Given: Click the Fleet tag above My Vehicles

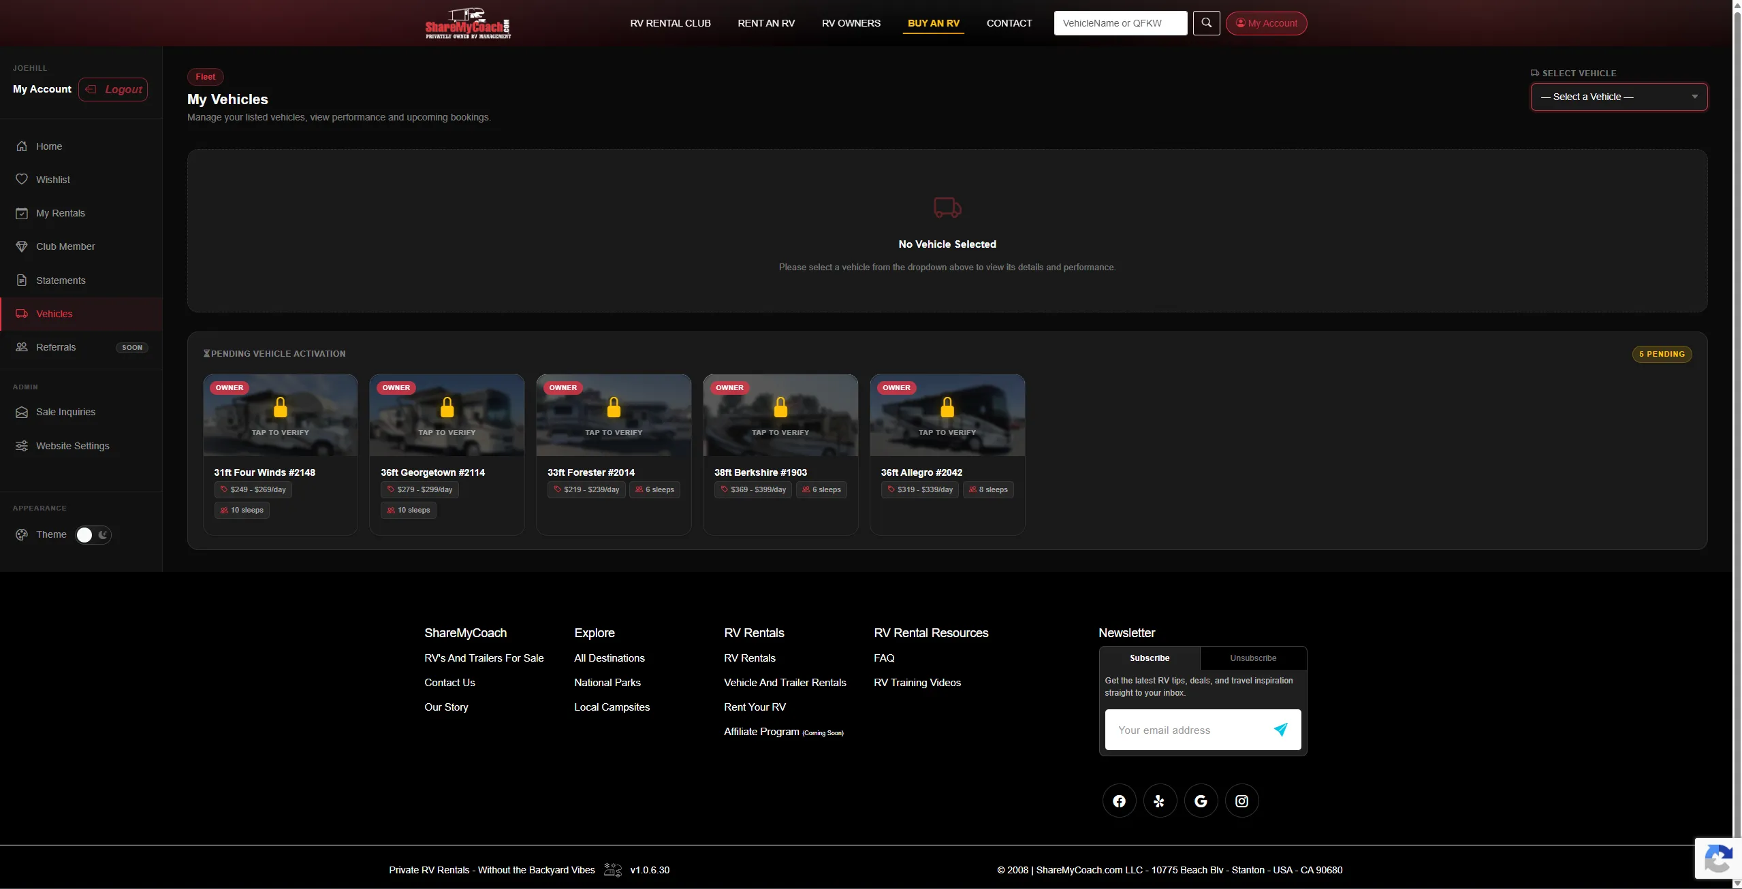Looking at the screenshot, I should (x=205, y=77).
